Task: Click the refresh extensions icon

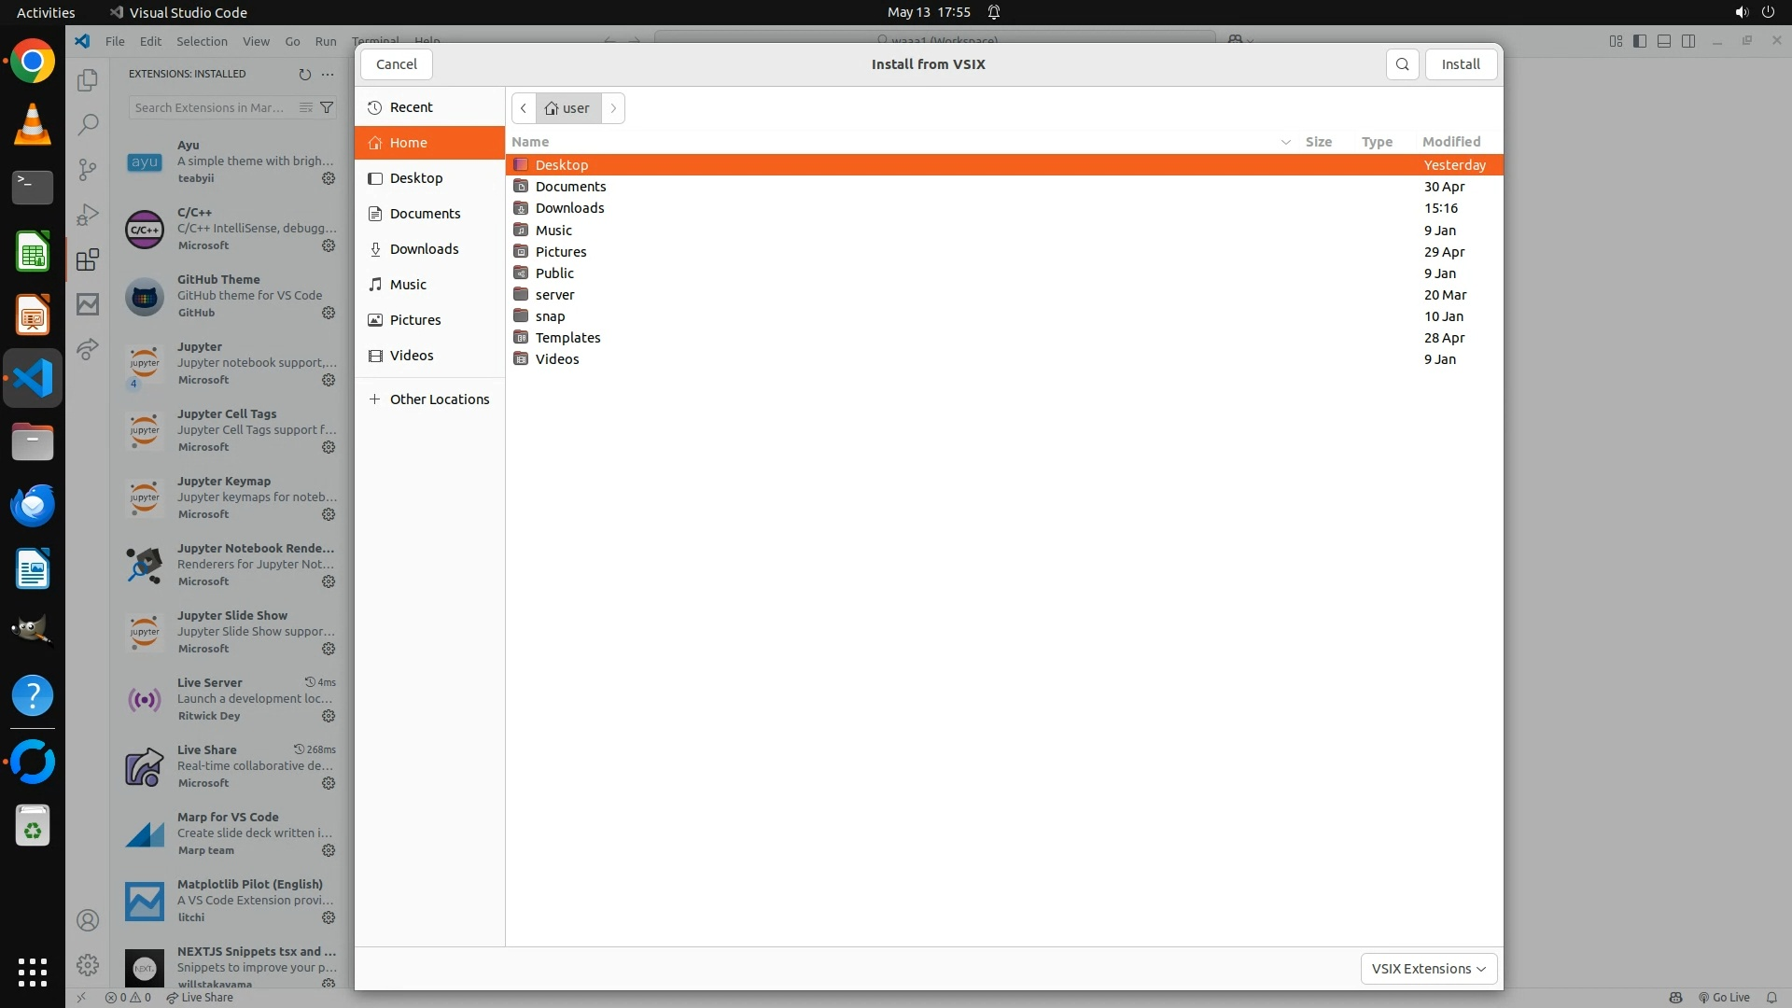Action: 304,74
